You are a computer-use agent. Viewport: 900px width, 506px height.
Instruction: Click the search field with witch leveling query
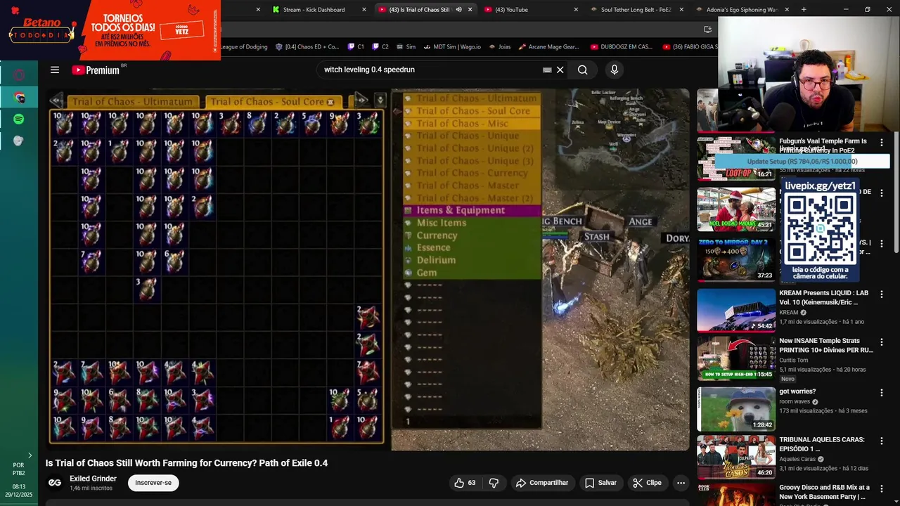coord(429,70)
